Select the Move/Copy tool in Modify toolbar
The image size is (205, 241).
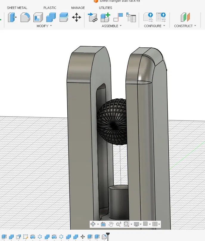[77, 17]
